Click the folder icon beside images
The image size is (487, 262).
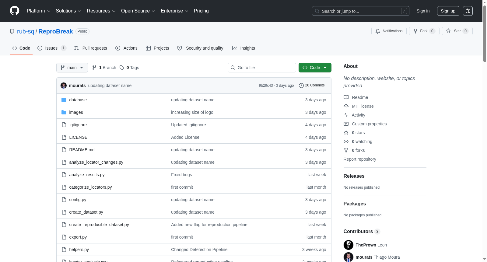pos(64,112)
